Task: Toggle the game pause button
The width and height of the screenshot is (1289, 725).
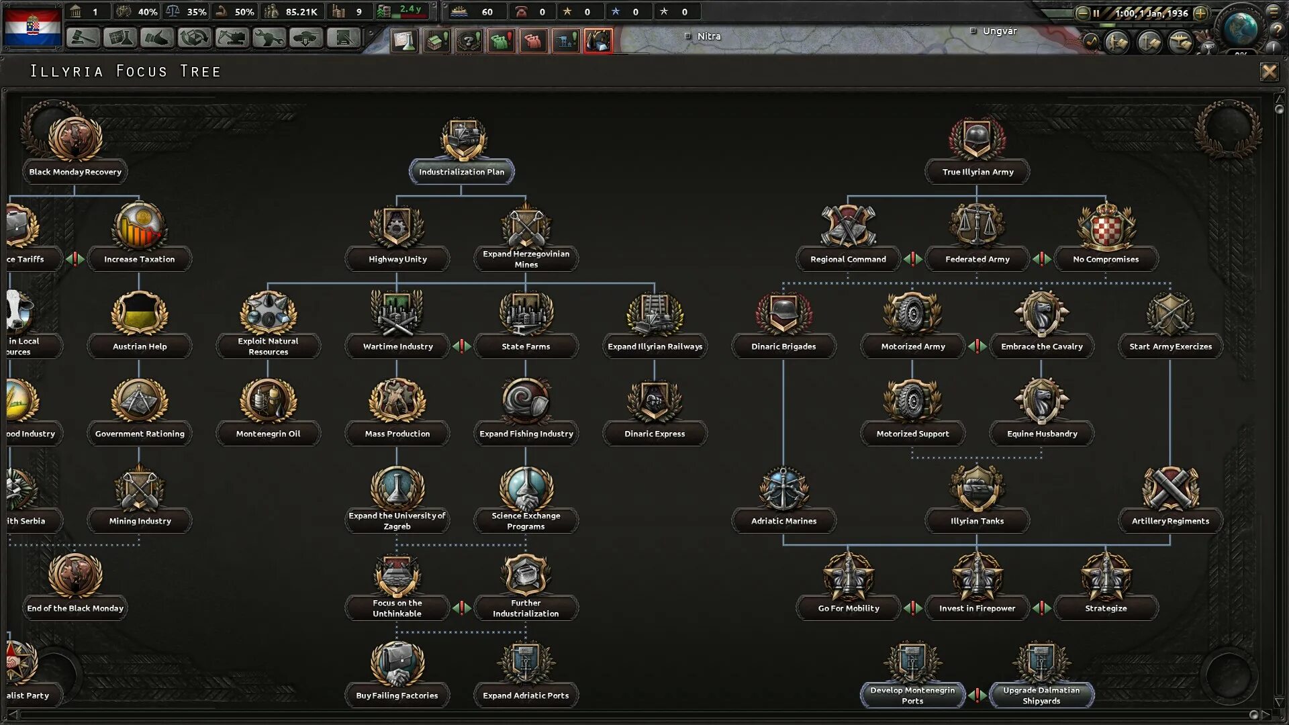Action: coord(1096,13)
